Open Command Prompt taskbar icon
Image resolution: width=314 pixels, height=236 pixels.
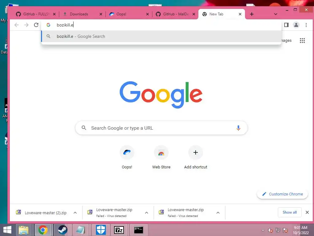point(139,230)
